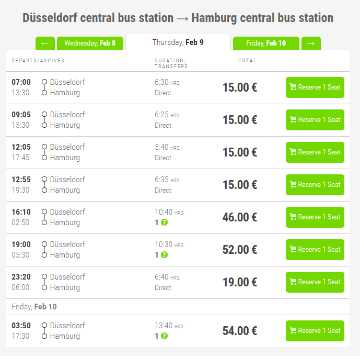360x356 pixels.
Task: Reserve 1 seat on 23:20 night bus
Action: click(x=315, y=282)
